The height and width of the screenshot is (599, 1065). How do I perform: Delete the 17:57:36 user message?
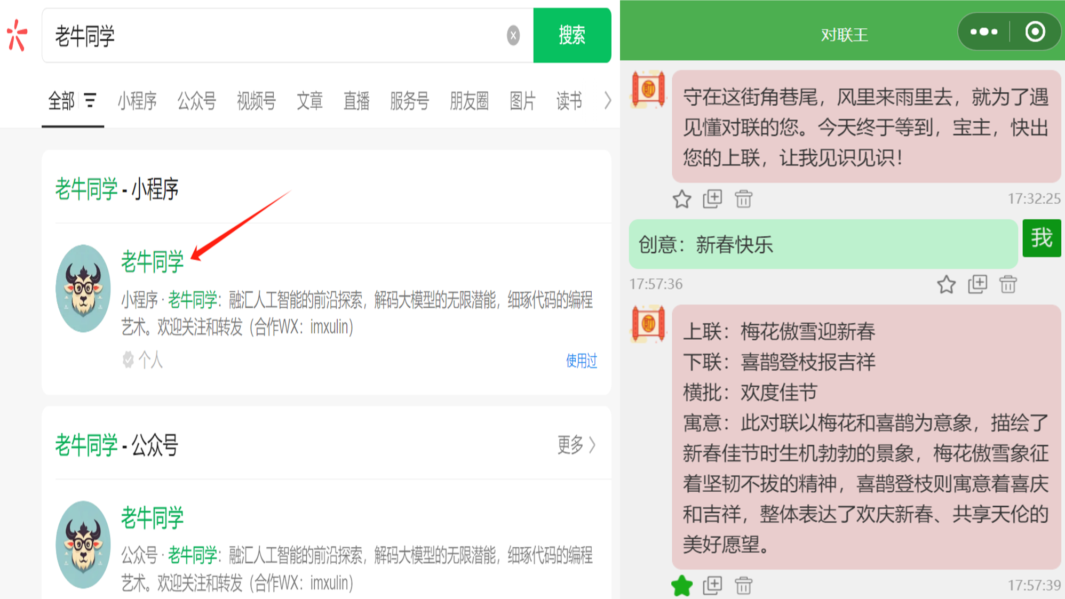click(x=1008, y=284)
